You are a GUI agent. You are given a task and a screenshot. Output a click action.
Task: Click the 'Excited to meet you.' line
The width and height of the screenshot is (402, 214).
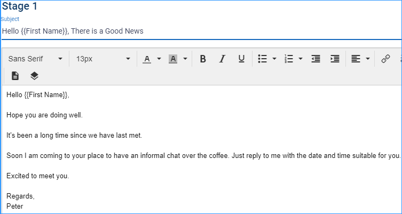coord(38,176)
